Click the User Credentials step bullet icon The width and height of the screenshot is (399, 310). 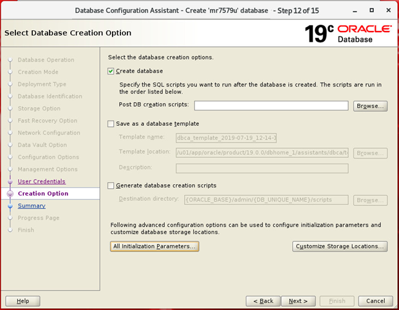point(10,182)
